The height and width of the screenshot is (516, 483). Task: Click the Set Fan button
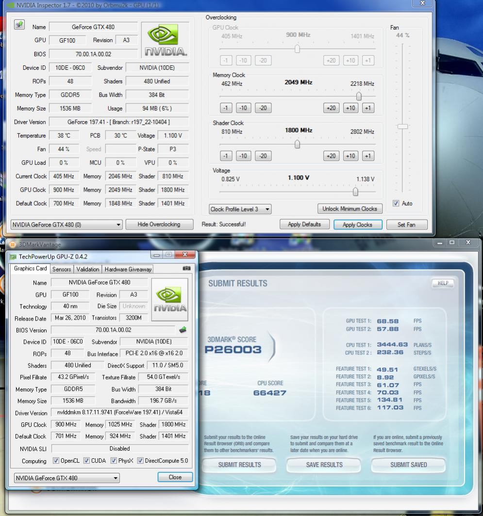pos(407,225)
